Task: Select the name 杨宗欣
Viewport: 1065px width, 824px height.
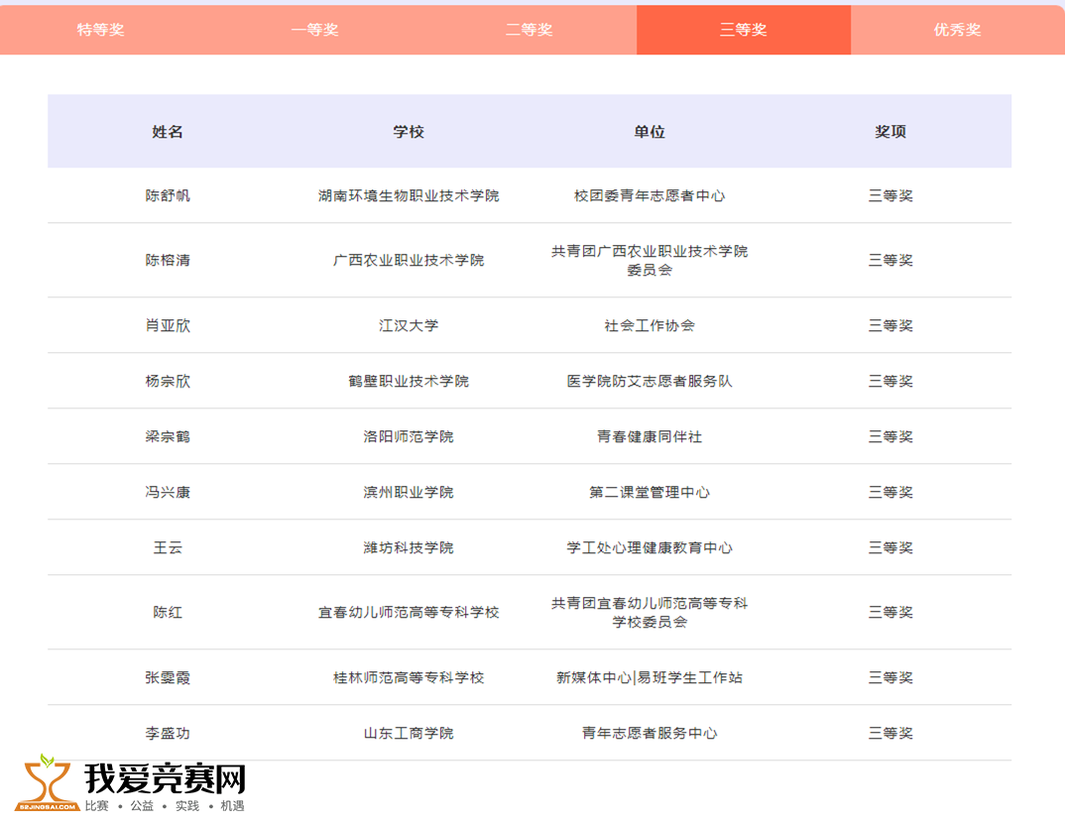Action: 168,381
